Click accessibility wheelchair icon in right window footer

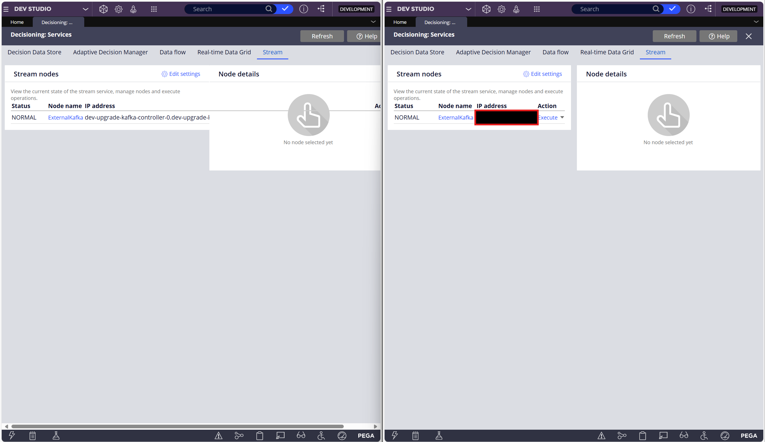point(704,435)
